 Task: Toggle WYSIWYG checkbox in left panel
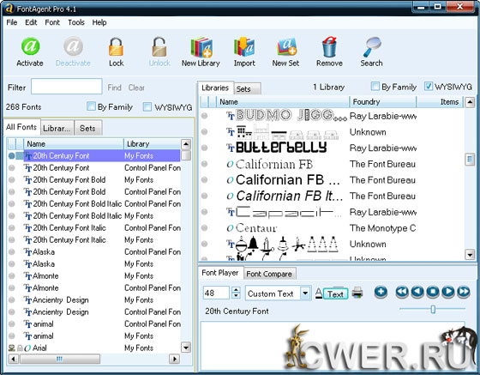point(147,106)
